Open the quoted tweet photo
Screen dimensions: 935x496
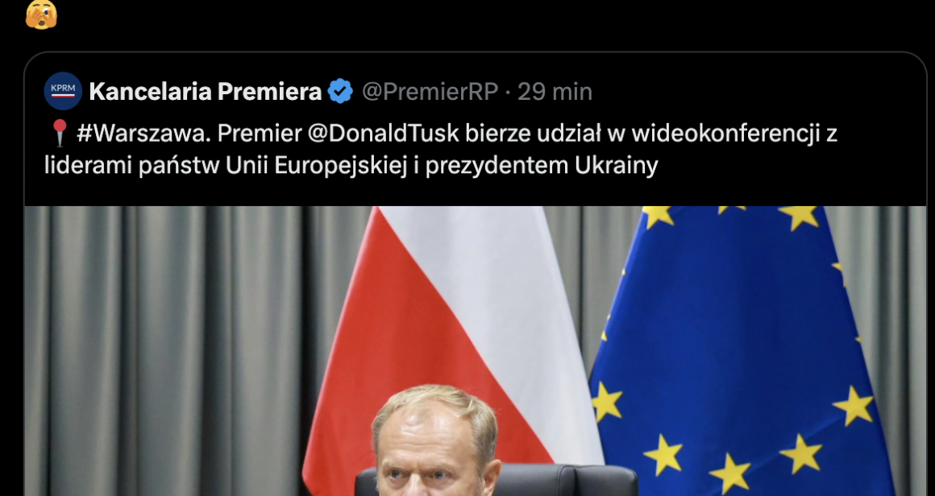click(476, 351)
